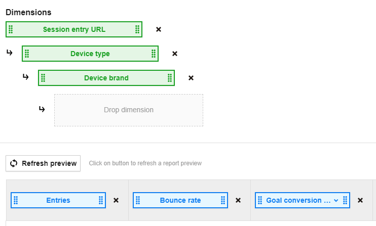This screenshot has width=376, height=226.
Task: Remove the Goal conversion metric column
Action: pyautogui.click(x=360, y=200)
